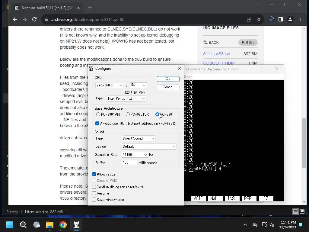
Task: Open Sound Type Direct Sound dropdown
Action: click(138, 138)
